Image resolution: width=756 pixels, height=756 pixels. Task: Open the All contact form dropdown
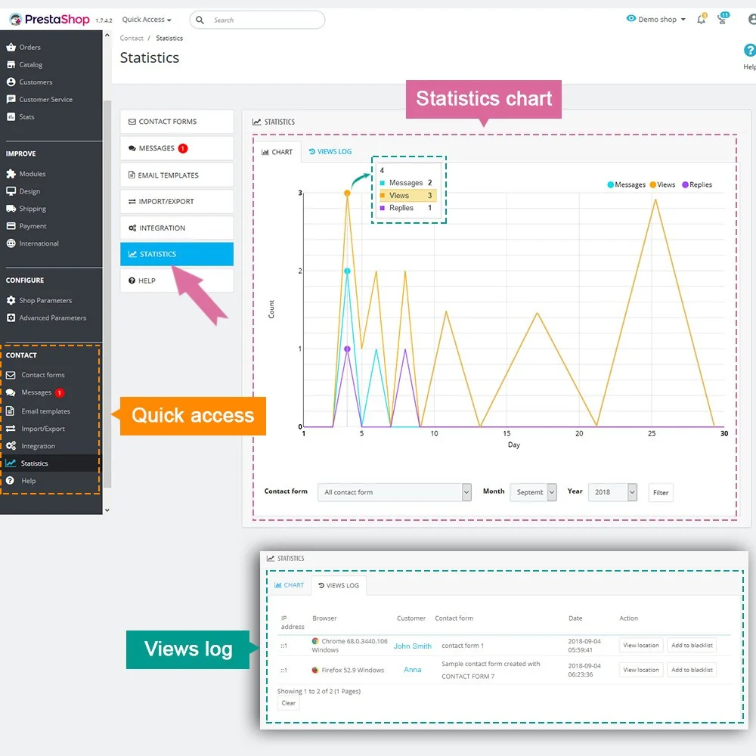(x=393, y=492)
